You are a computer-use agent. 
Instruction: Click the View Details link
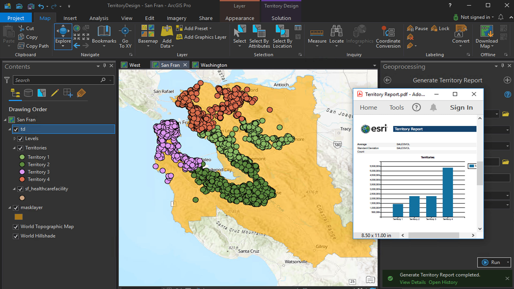pyautogui.click(x=413, y=282)
